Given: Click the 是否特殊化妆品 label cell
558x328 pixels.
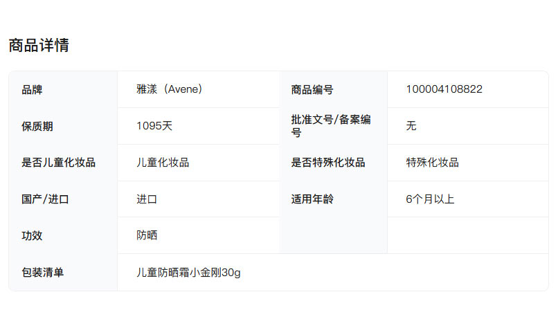Looking at the screenshot, I should (328, 163).
